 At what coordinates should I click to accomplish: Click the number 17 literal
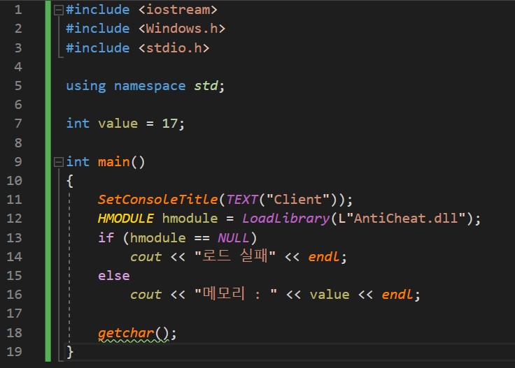(170, 124)
